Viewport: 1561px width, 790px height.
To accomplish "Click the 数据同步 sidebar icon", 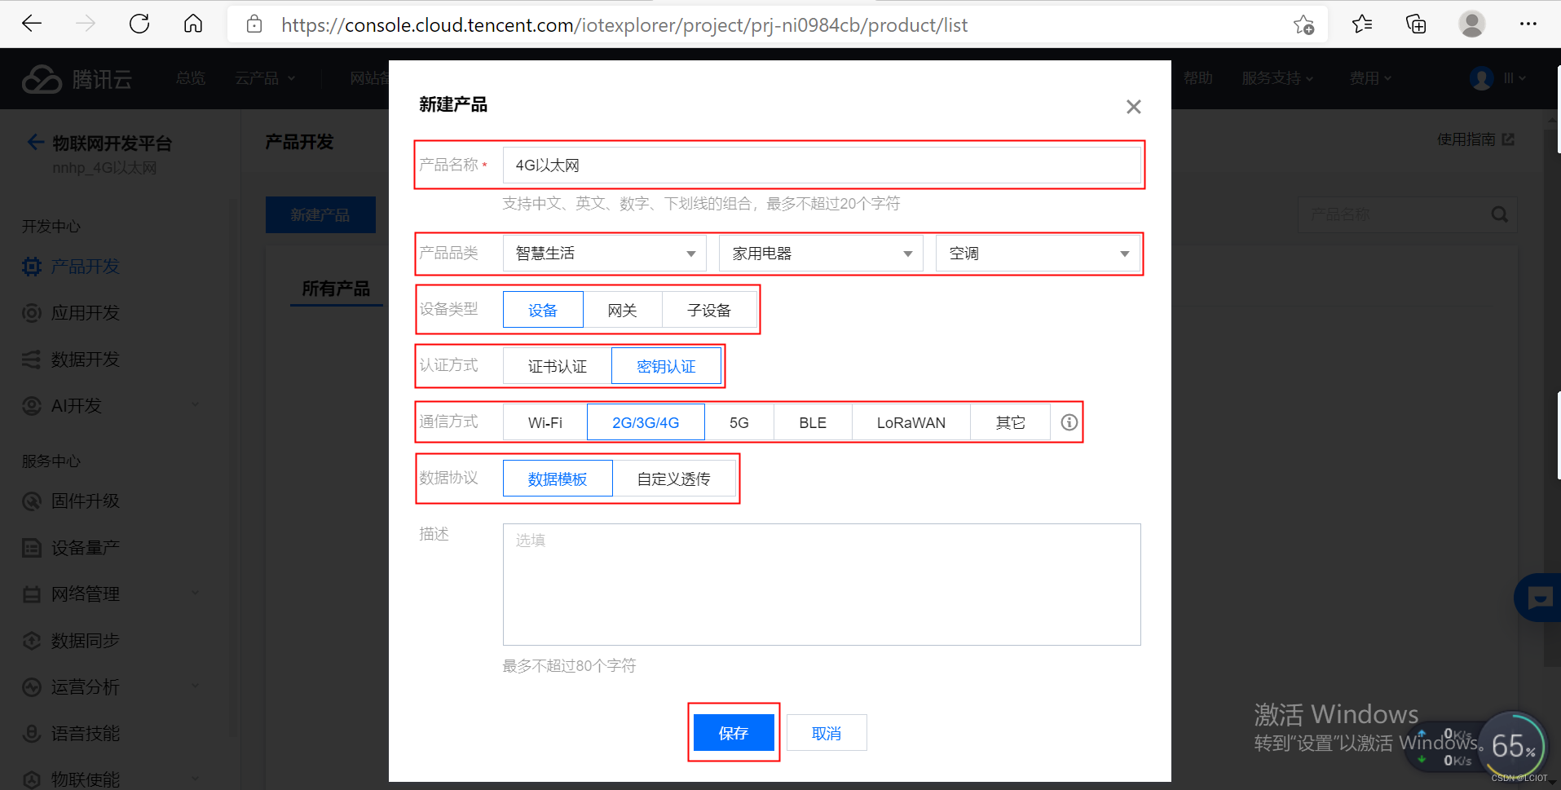I will [32, 641].
